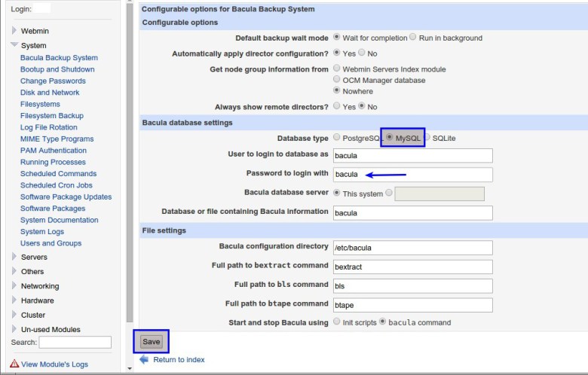
Task: Expand the Webmin category
Action: point(14,30)
